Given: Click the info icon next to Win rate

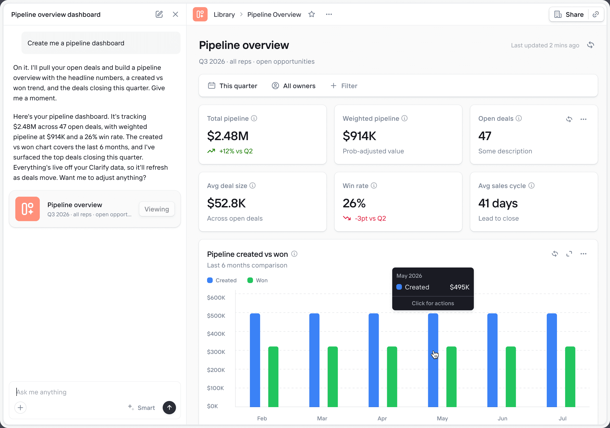Looking at the screenshot, I should (374, 186).
